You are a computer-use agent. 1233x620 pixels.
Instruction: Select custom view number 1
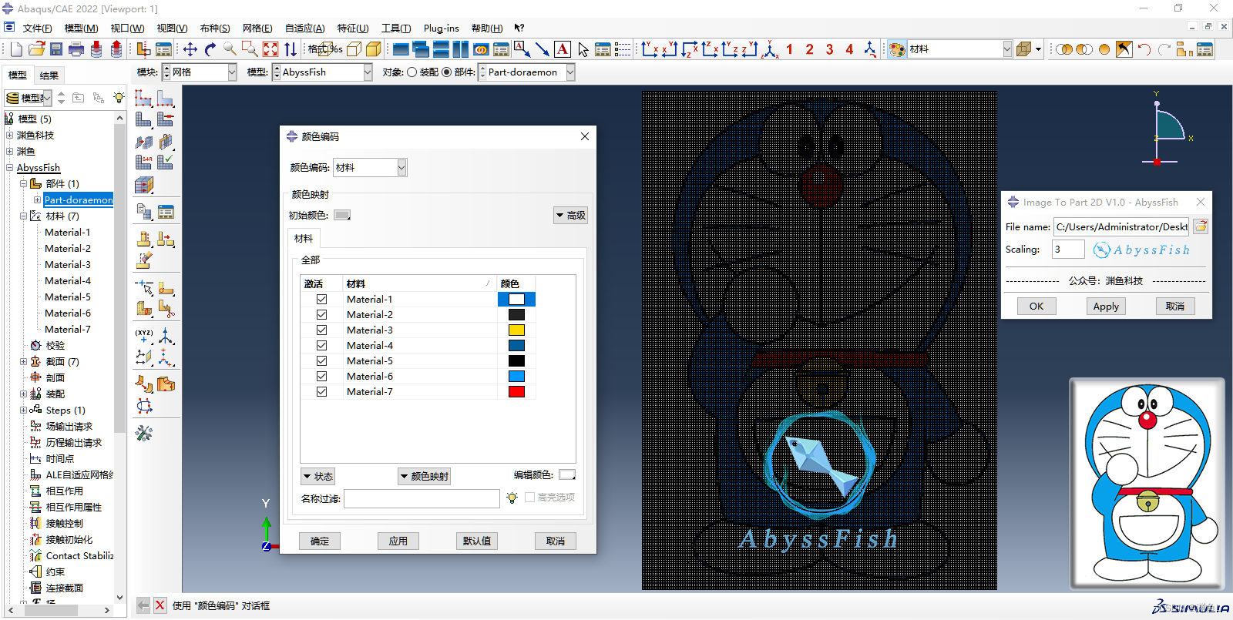point(789,49)
